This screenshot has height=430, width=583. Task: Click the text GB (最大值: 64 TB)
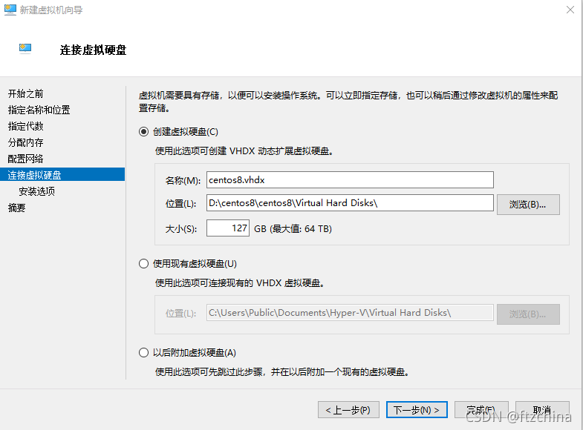[293, 229]
